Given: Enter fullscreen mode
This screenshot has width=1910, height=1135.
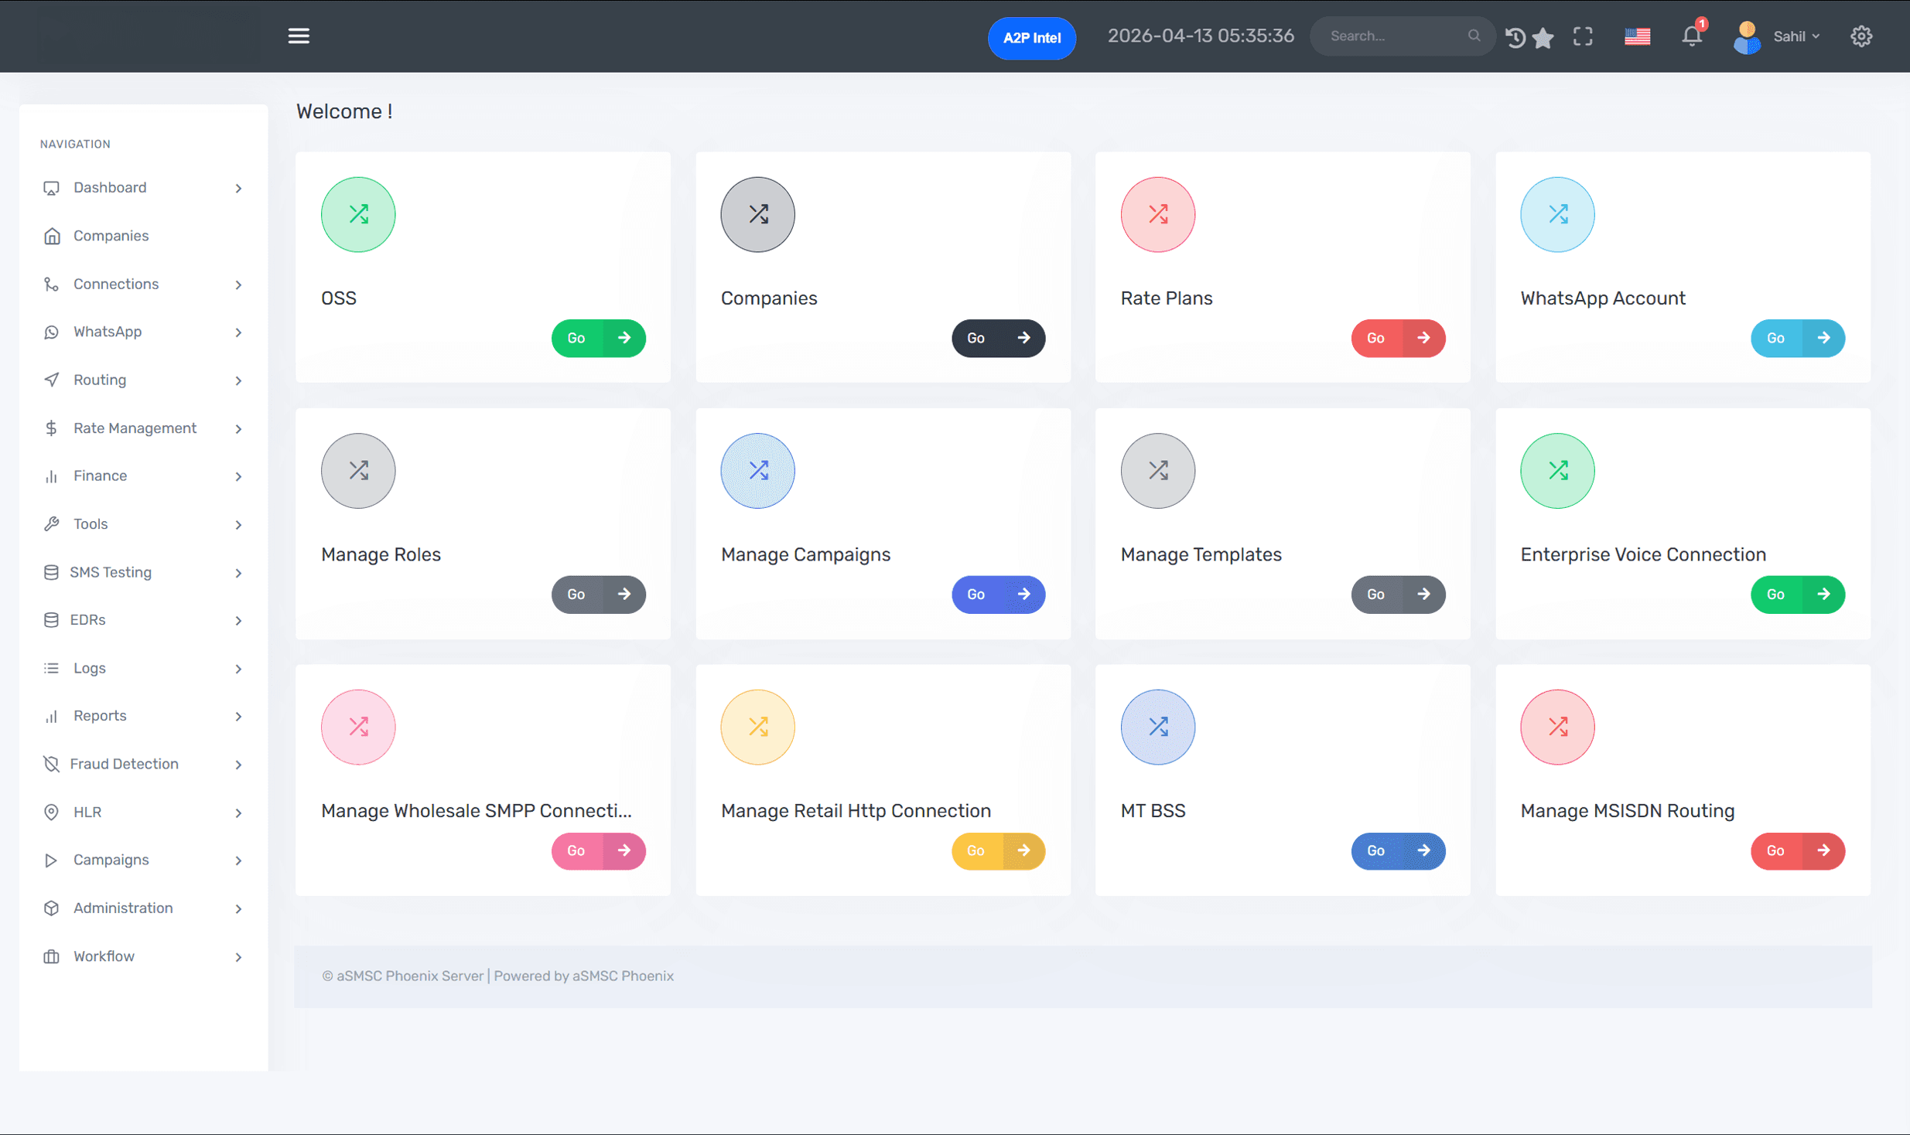Looking at the screenshot, I should pos(1583,36).
